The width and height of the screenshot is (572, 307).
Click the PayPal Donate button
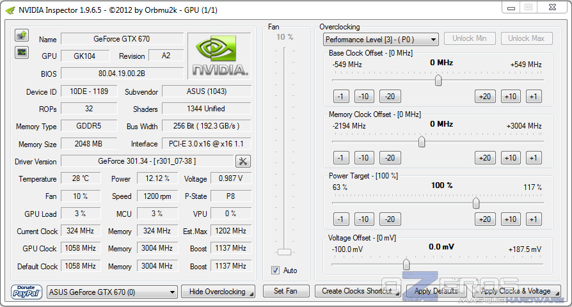(26, 292)
